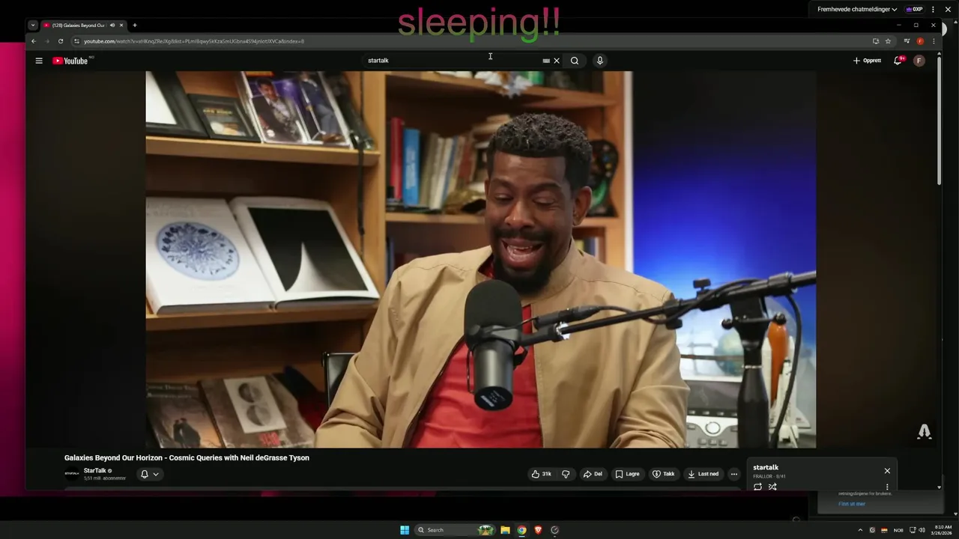959x539 pixels.
Task: Download the video with Last ned
Action: pos(704,474)
